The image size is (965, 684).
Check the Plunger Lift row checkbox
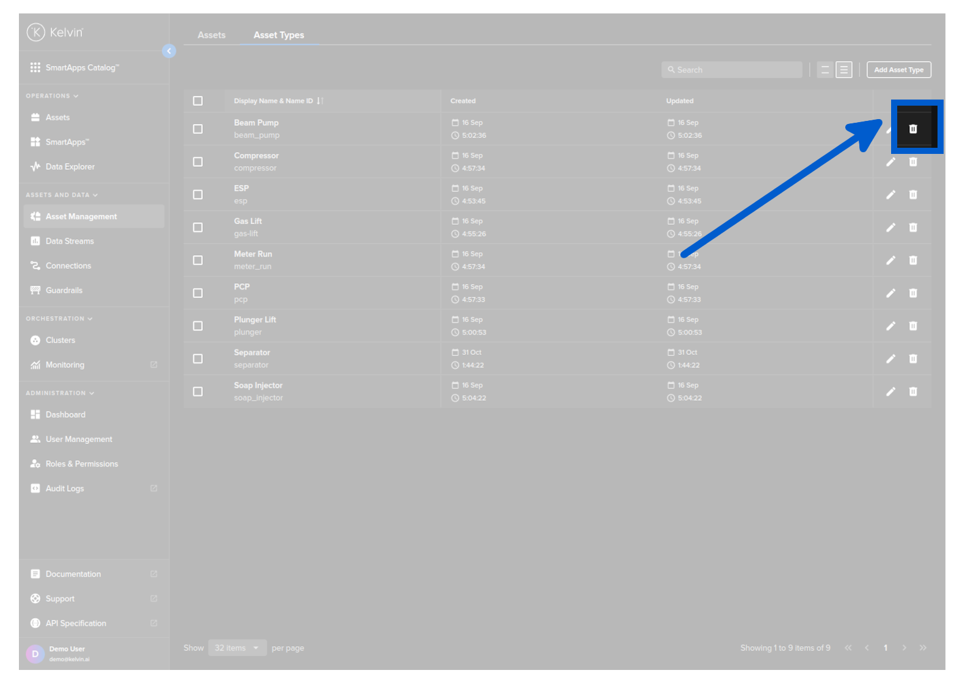[198, 326]
